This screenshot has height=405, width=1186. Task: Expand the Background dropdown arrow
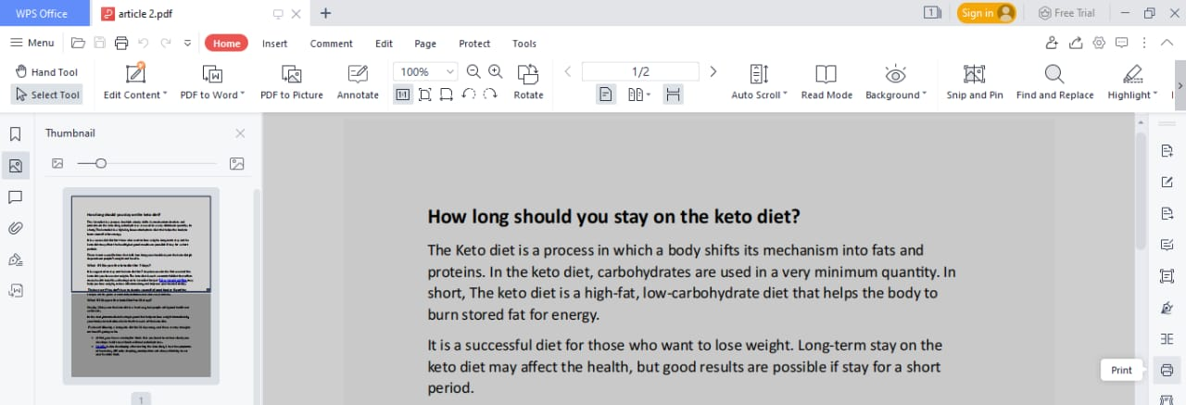(x=924, y=95)
